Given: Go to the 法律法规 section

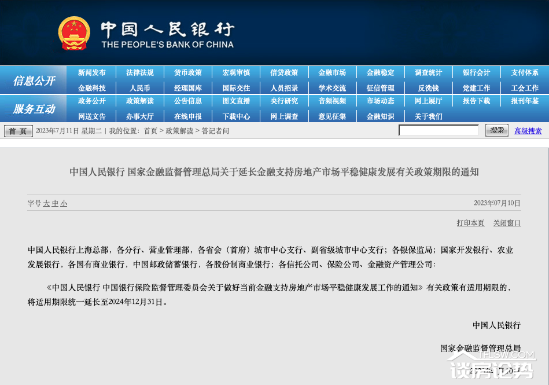Looking at the screenshot, I should [139, 72].
